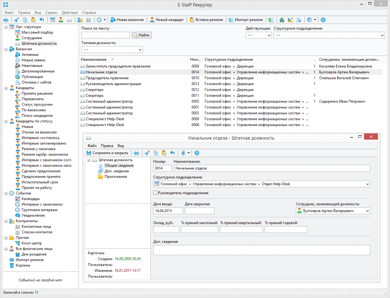Open the Структурное подразделение filter dropdown at top
The height and width of the screenshot is (298, 390).
329,35
